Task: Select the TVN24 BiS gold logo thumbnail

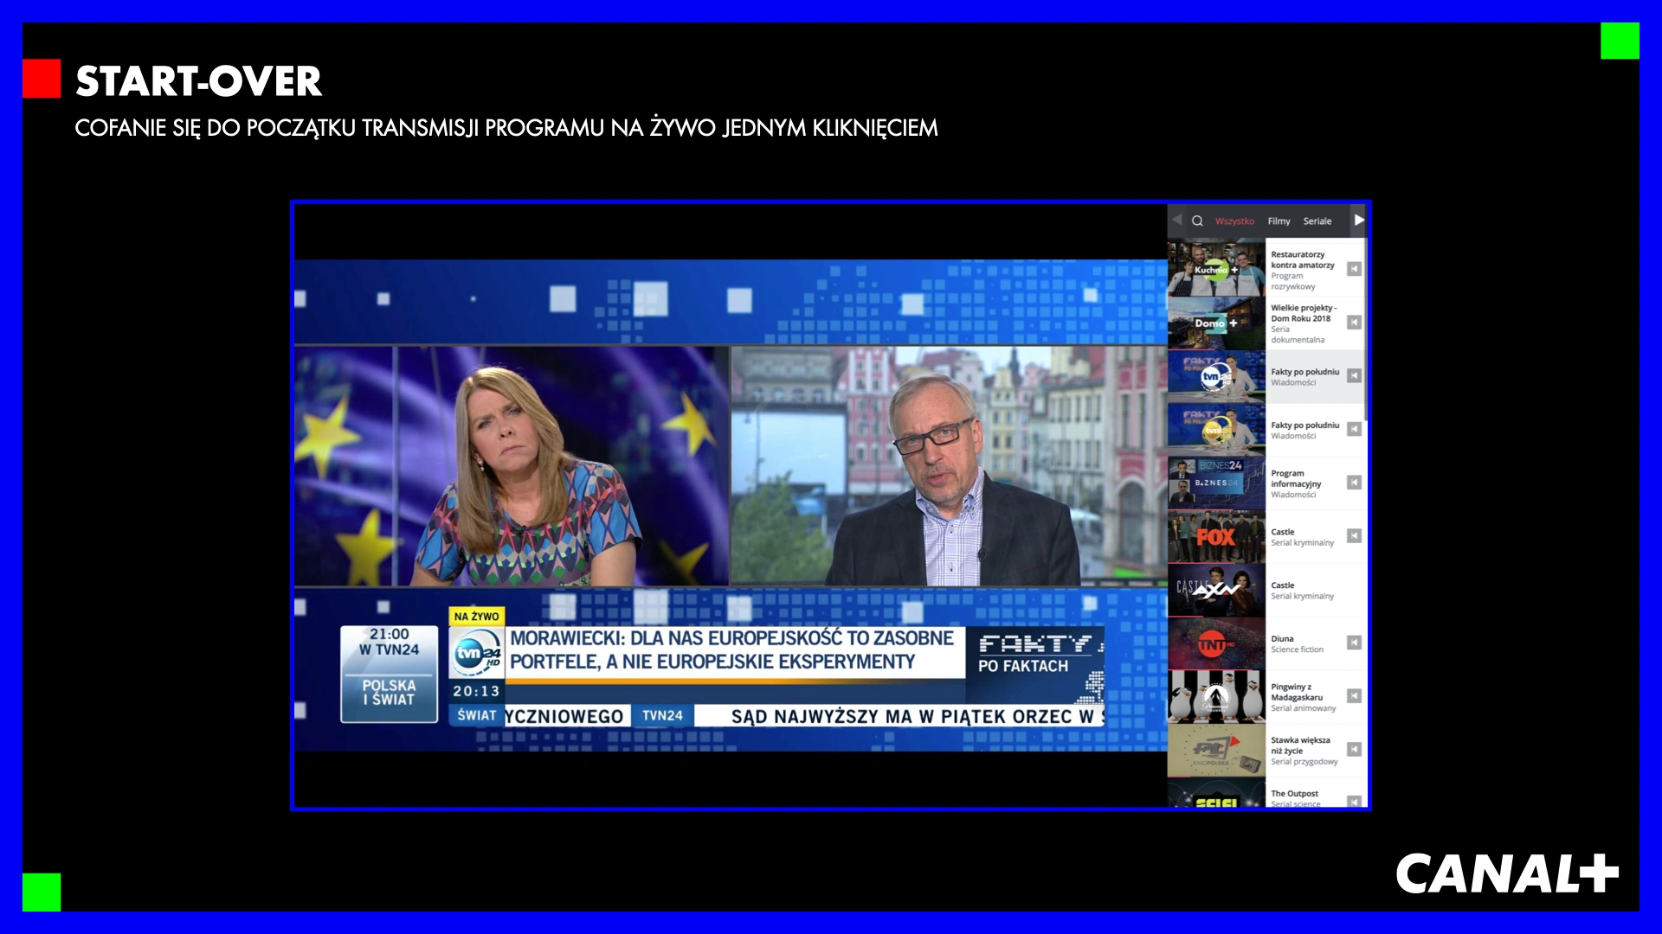Action: click(x=1216, y=429)
